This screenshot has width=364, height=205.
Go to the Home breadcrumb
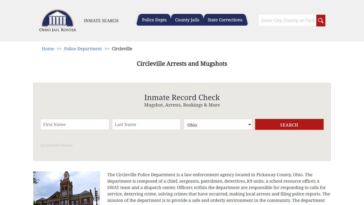(x=48, y=49)
